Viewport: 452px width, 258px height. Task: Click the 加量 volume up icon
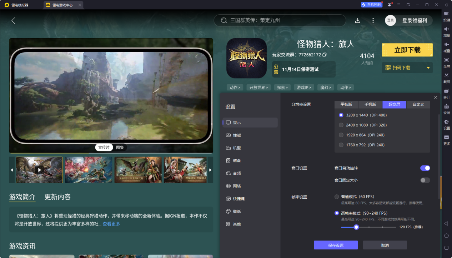click(446, 29)
